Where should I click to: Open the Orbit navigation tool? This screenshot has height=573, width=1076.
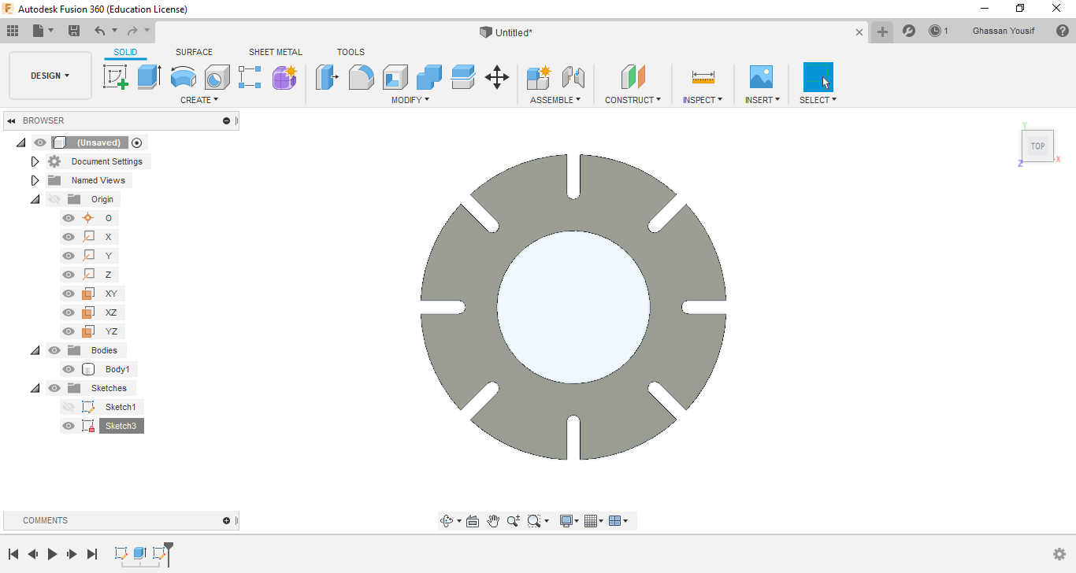(447, 521)
